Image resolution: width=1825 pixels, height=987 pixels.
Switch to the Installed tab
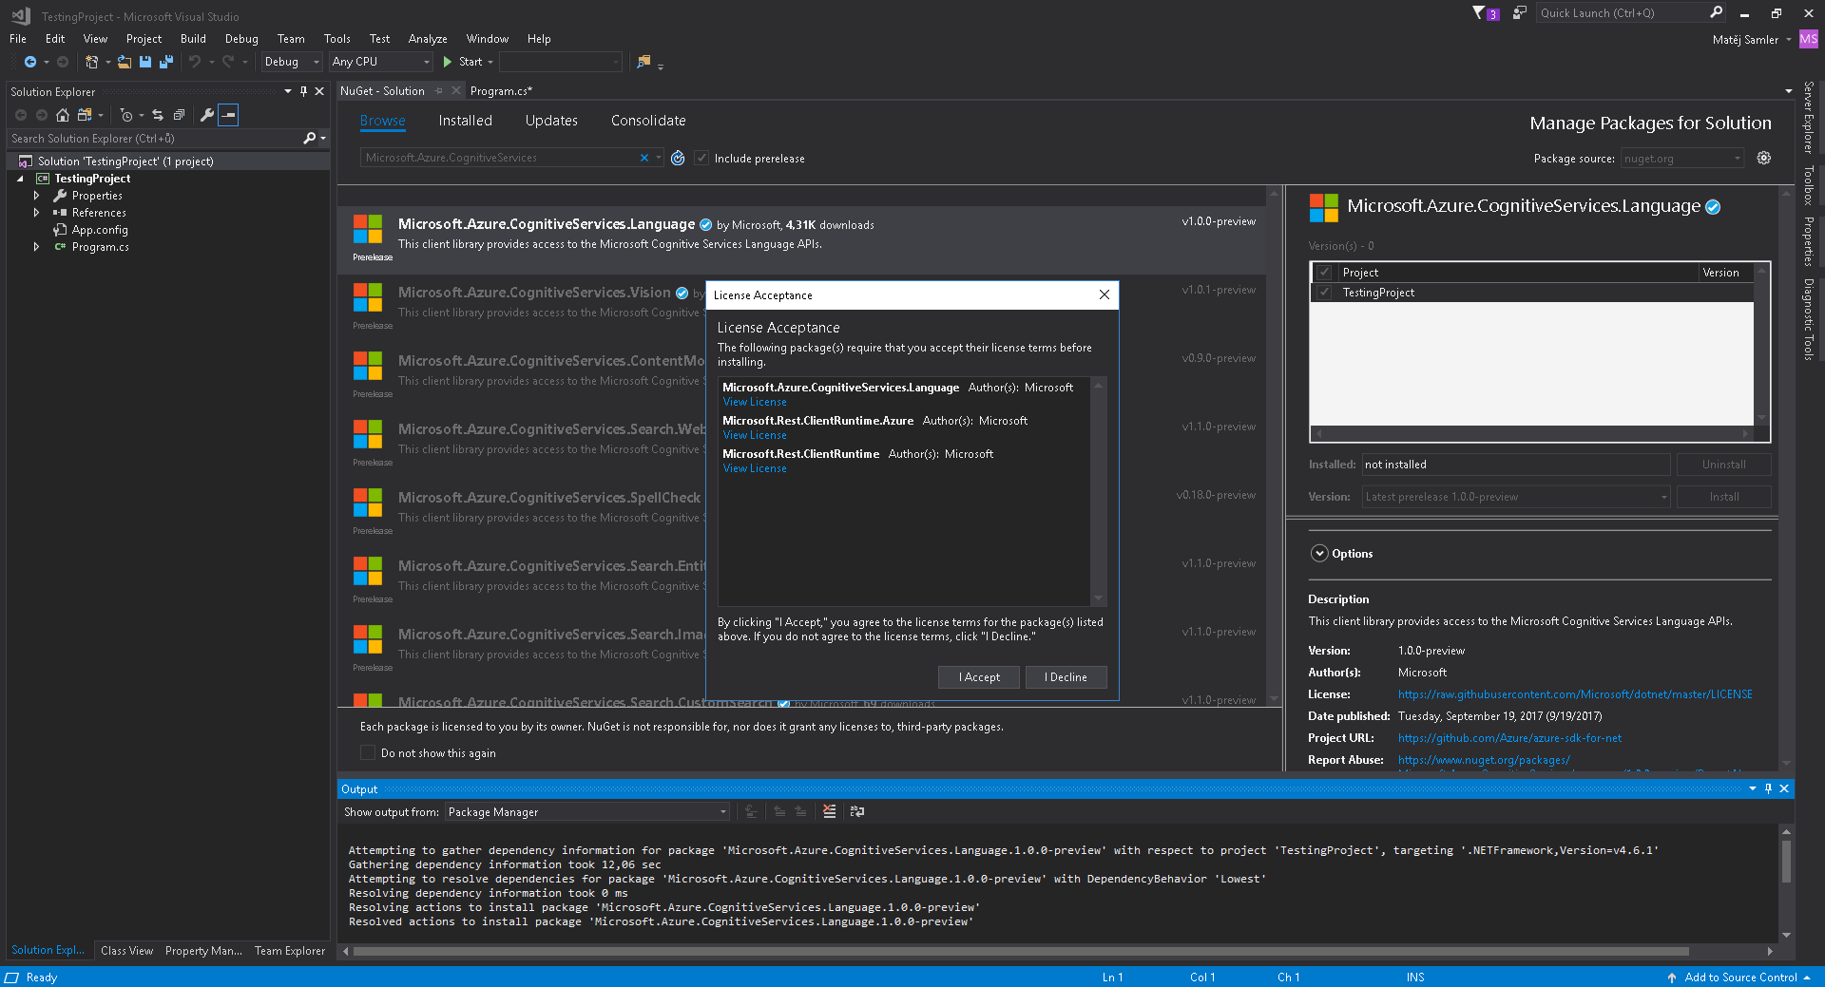(465, 121)
